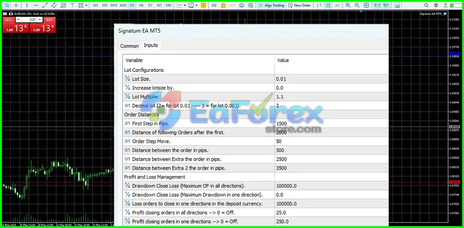464x228 pixels.
Task: Select the text label tool
Action: [72, 5]
